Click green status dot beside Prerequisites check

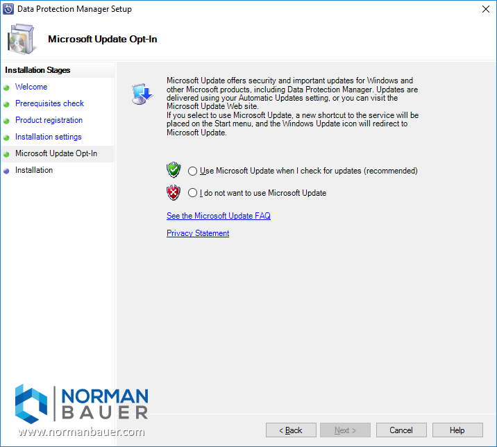click(6, 104)
